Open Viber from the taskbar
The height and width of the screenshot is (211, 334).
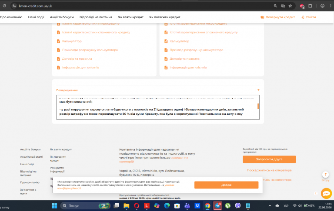tap(238, 206)
